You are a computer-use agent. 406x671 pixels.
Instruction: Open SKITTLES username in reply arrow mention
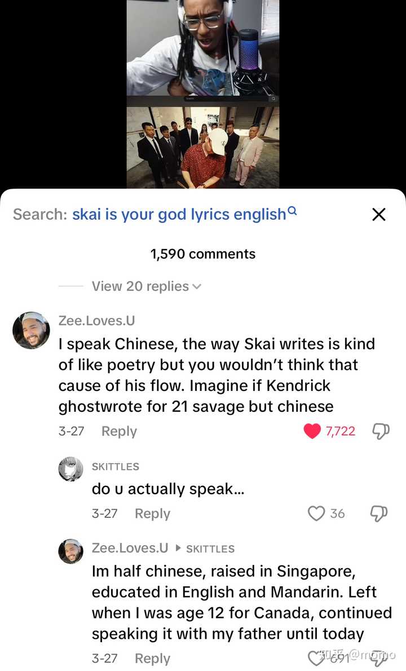[210, 548]
